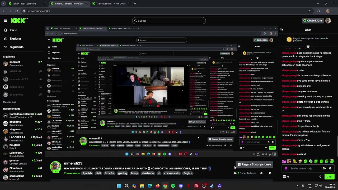
Task: Click the share icon beside 2 Espectadores
Action: (261, 173)
